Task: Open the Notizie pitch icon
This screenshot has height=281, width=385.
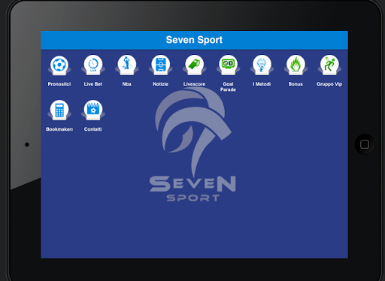Action: point(161,65)
